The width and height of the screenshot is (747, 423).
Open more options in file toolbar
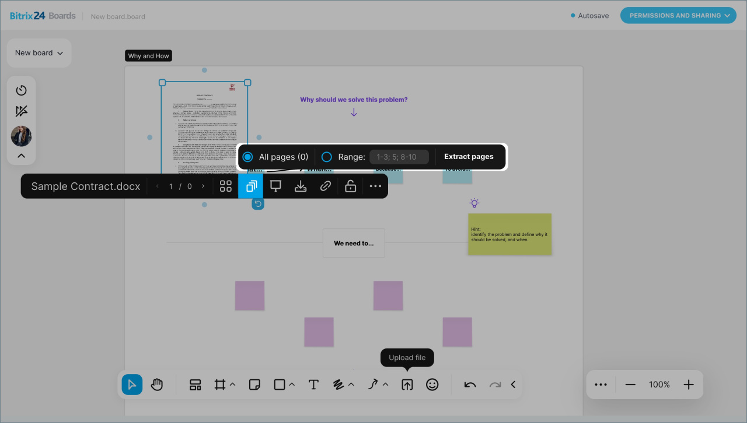click(375, 186)
